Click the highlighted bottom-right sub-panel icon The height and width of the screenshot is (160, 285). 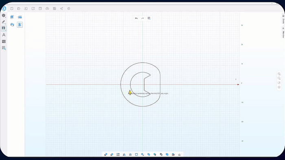coord(20,25)
